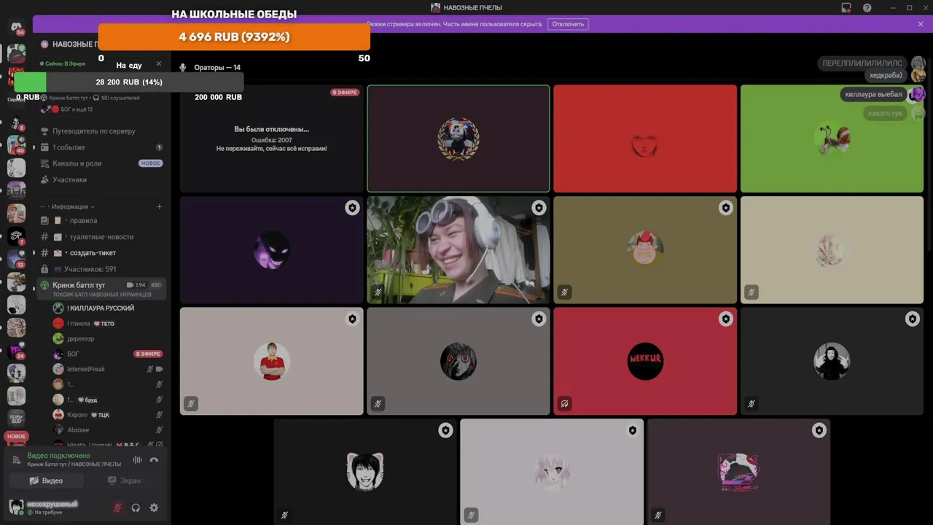Toggle headphones deafen in user panel
Screen dimensions: 933x525
point(136,507)
